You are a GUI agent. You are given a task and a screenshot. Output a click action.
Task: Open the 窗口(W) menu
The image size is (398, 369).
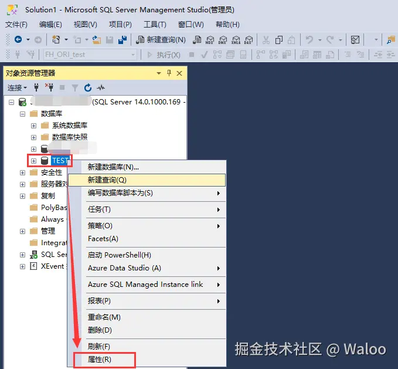click(x=191, y=25)
